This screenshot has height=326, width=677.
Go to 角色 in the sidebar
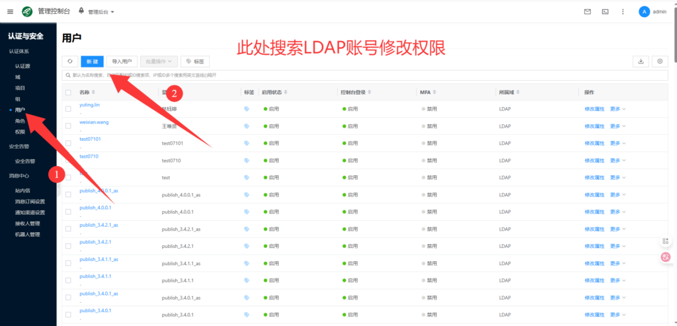[x=20, y=121]
